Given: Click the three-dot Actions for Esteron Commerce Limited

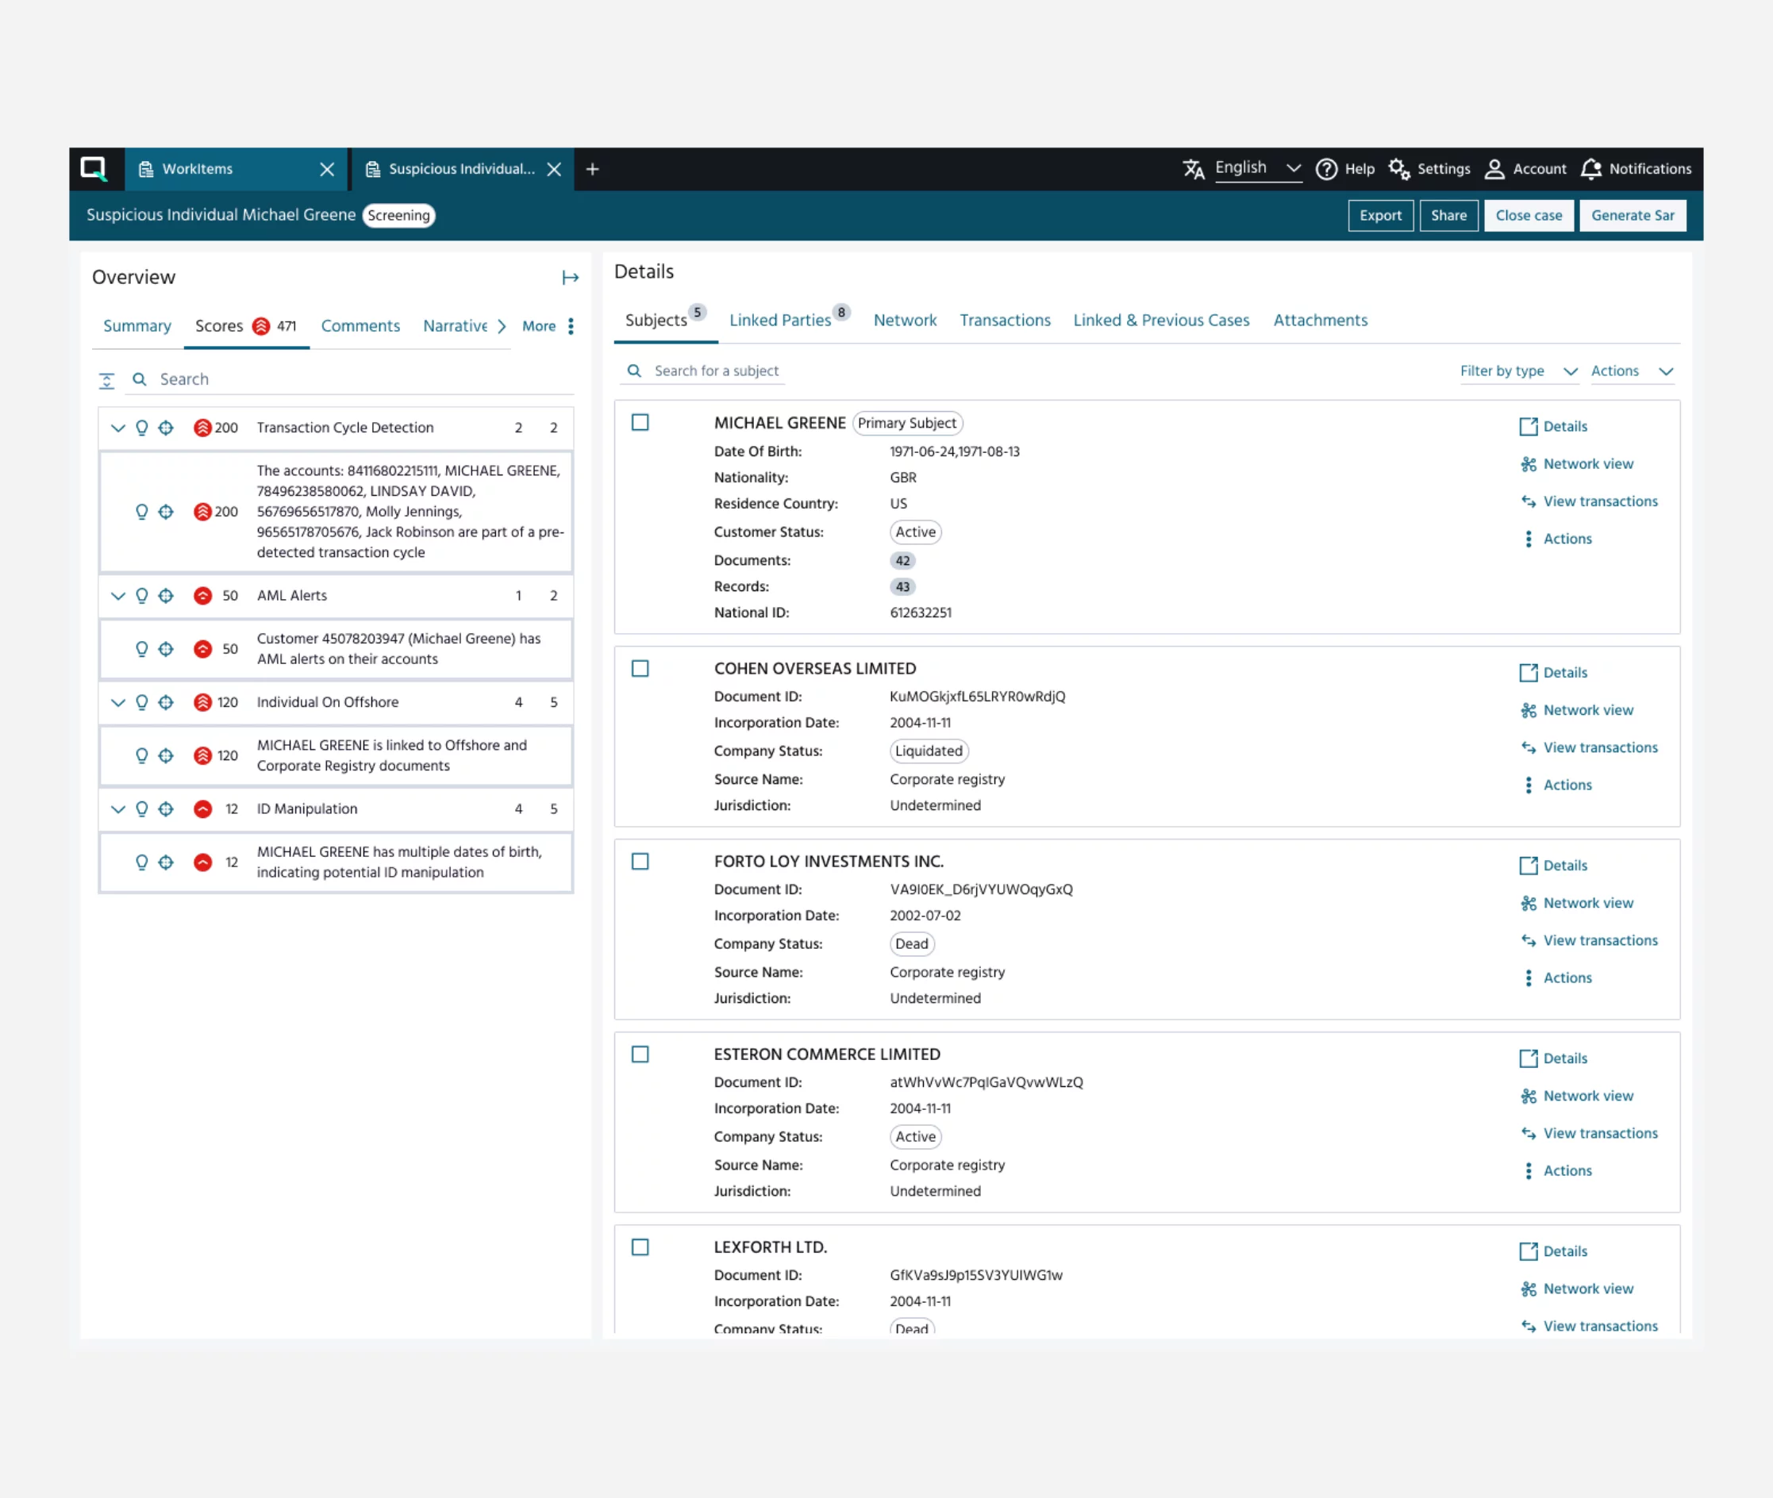Looking at the screenshot, I should coord(1529,1170).
